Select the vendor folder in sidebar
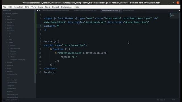182x102 pixels. pos(10,71)
